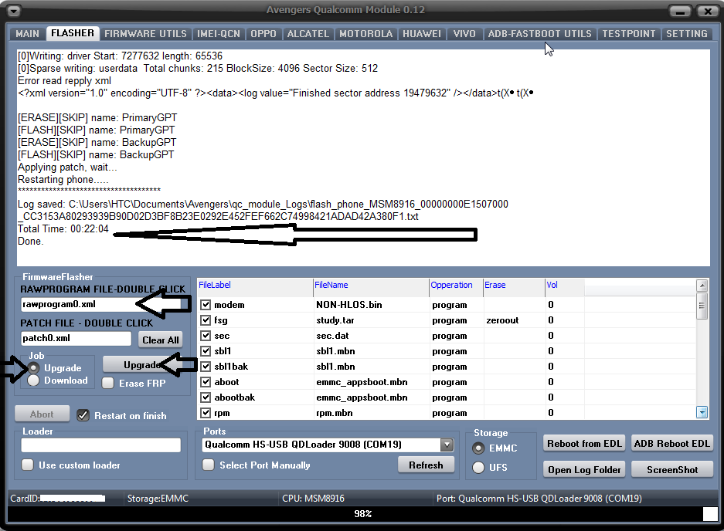
Task: Select the VIVO tab
Action: (x=464, y=34)
